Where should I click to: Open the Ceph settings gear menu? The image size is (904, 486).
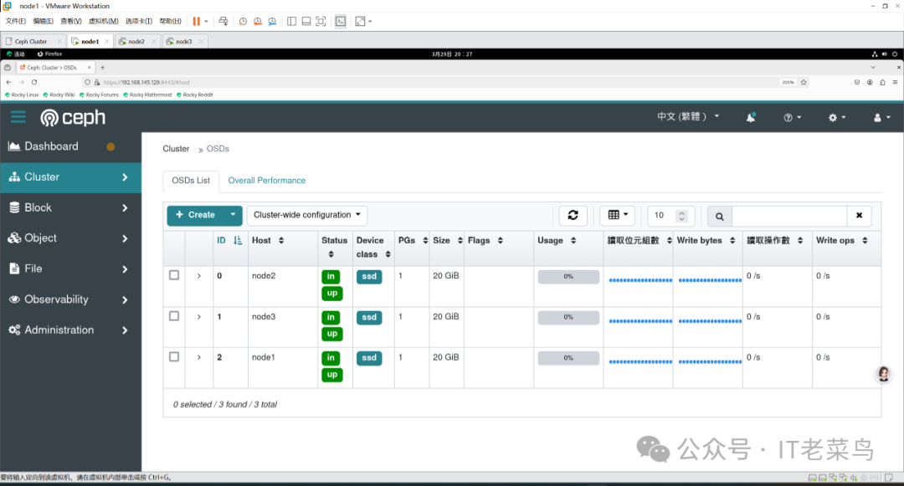coord(837,117)
